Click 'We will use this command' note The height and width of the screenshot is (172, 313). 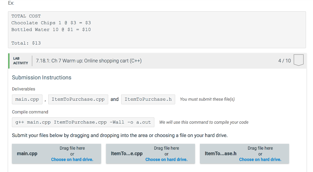coord(204,122)
